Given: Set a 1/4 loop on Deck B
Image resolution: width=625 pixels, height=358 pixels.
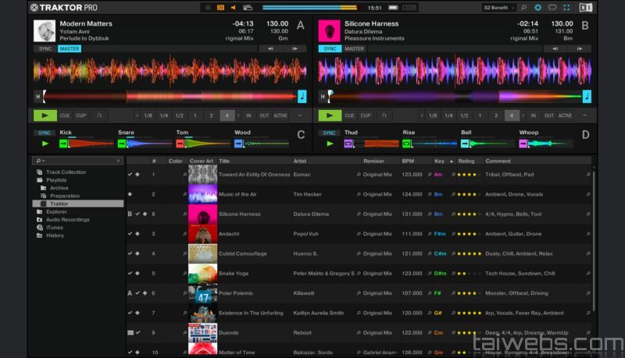Looking at the screenshot, I should tap(448, 115).
